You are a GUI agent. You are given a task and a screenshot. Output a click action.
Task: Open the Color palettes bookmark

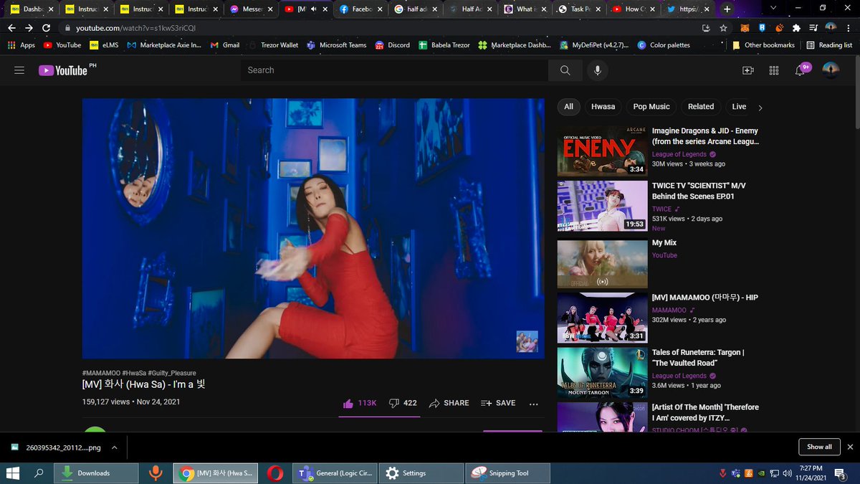(x=664, y=45)
